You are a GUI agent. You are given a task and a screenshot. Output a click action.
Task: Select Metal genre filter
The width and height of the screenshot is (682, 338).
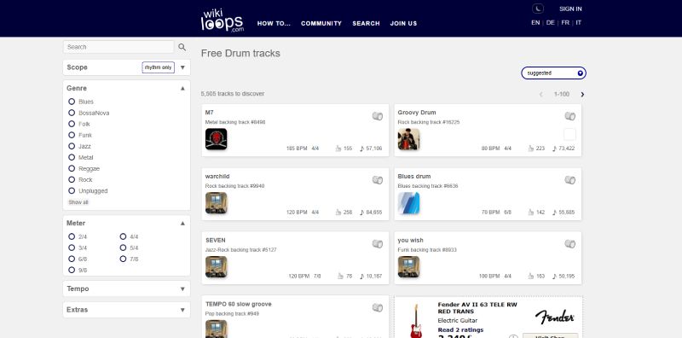72,157
